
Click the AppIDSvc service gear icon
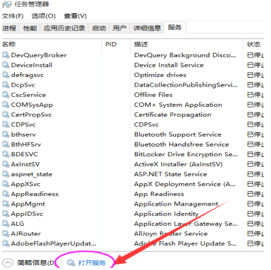point(6,214)
